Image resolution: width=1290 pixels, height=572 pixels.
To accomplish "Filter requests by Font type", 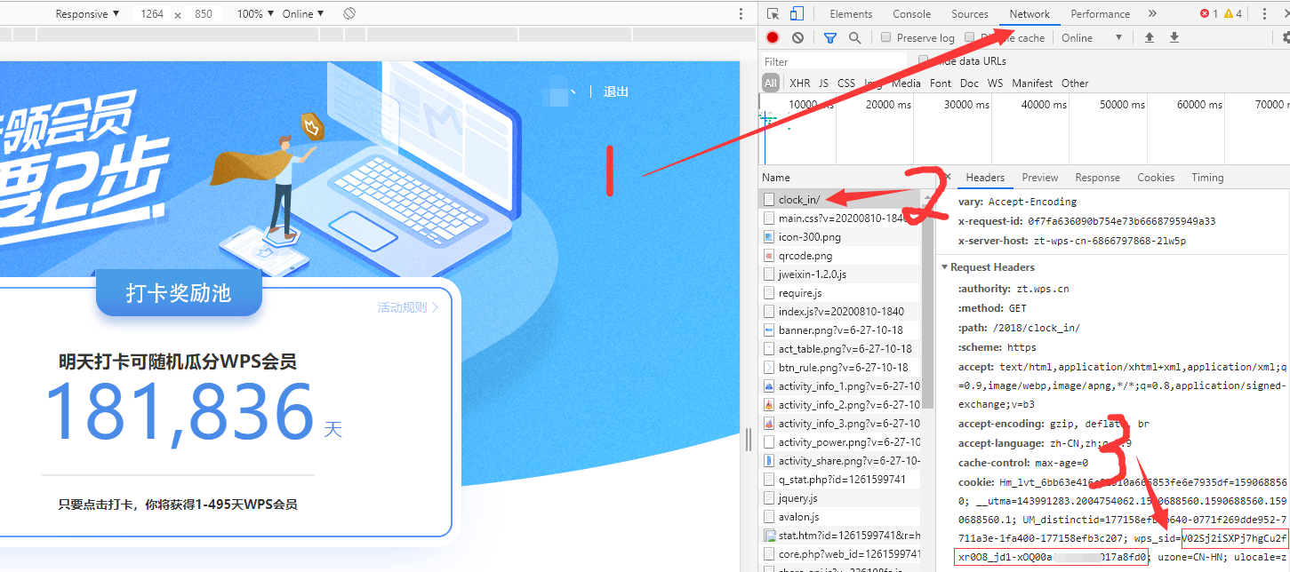I will click(941, 83).
